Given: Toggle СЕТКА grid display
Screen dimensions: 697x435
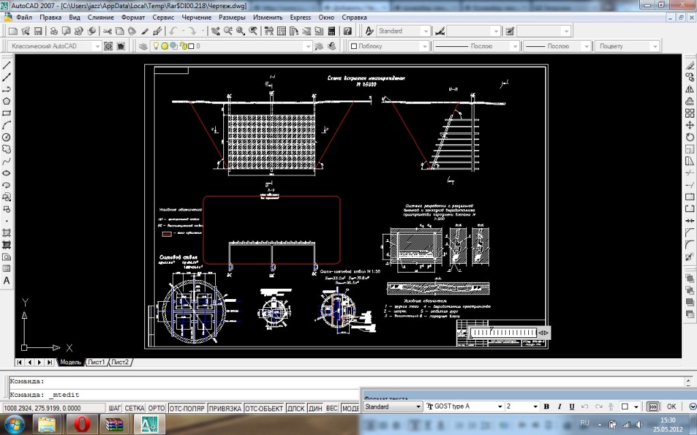Looking at the screenshot, I should coord(134,408).
